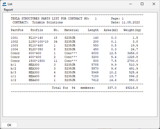
Task: Click the Contract Trimble Solutions line
Action: (x=37, y=23)
